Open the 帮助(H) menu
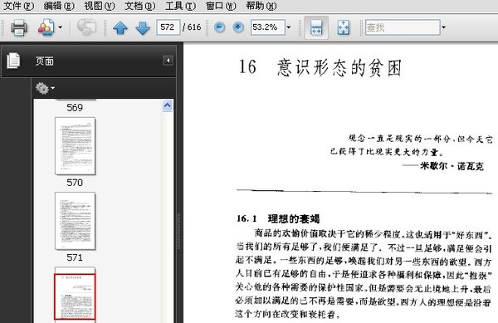498x323 pixels. (x=261, y=6)
